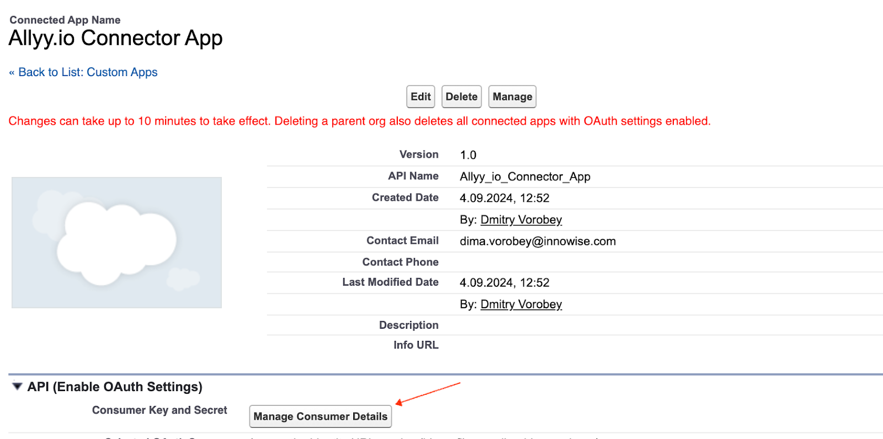Open Dmitry Vorobey link under Last Modified Date
883x439 pixels.
click(x=521, y=304)
